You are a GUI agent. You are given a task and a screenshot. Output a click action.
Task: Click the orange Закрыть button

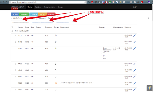coord(42,14)
